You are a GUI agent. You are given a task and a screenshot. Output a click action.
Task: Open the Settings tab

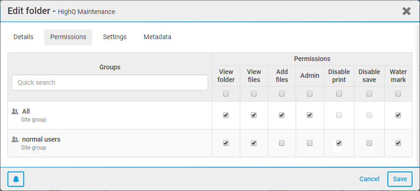(x=115, y=37)
